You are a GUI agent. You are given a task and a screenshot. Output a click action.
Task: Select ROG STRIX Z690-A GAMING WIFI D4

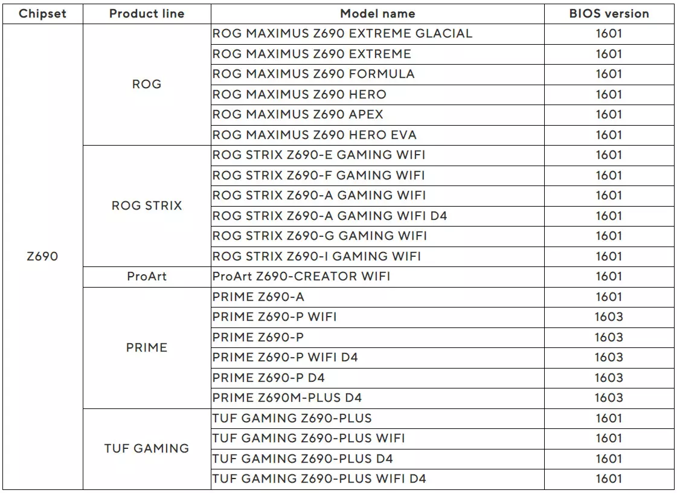[329, 216]
